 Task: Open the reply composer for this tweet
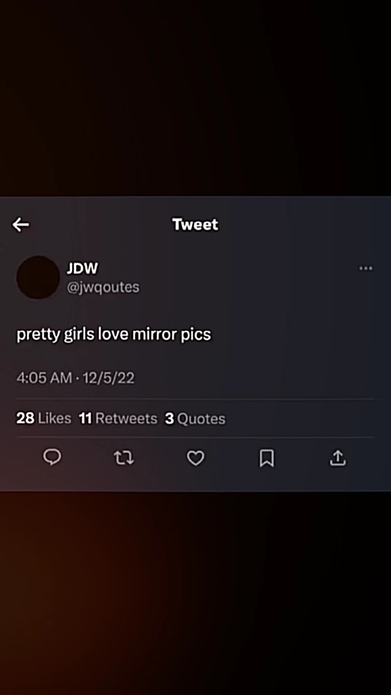pyautogui.click(x=52, y=458)
